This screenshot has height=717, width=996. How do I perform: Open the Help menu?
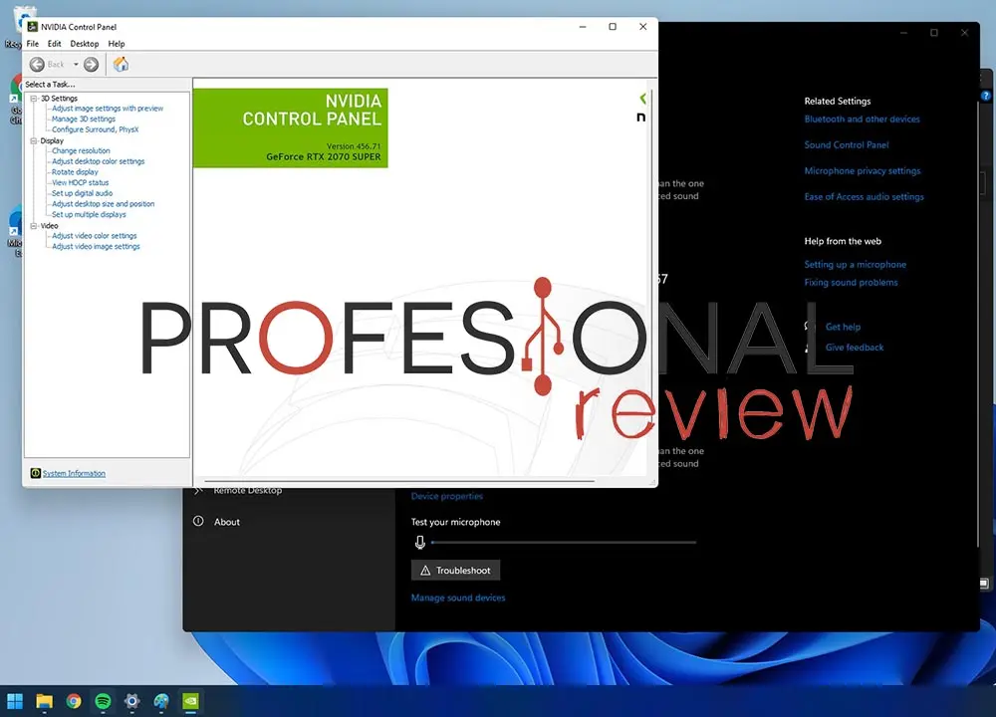click(x=117, y=44)
